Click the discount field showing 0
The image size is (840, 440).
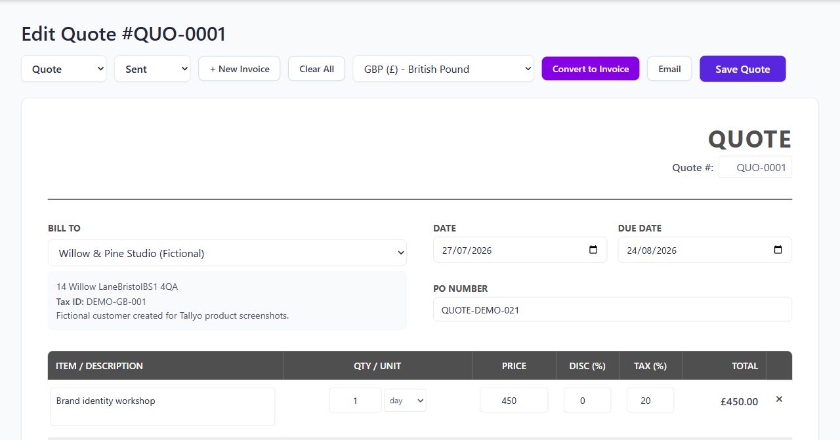pos(587,400)
